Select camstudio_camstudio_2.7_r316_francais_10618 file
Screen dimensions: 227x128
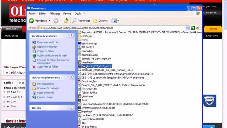pyautogui.click(x=106, y=70)
